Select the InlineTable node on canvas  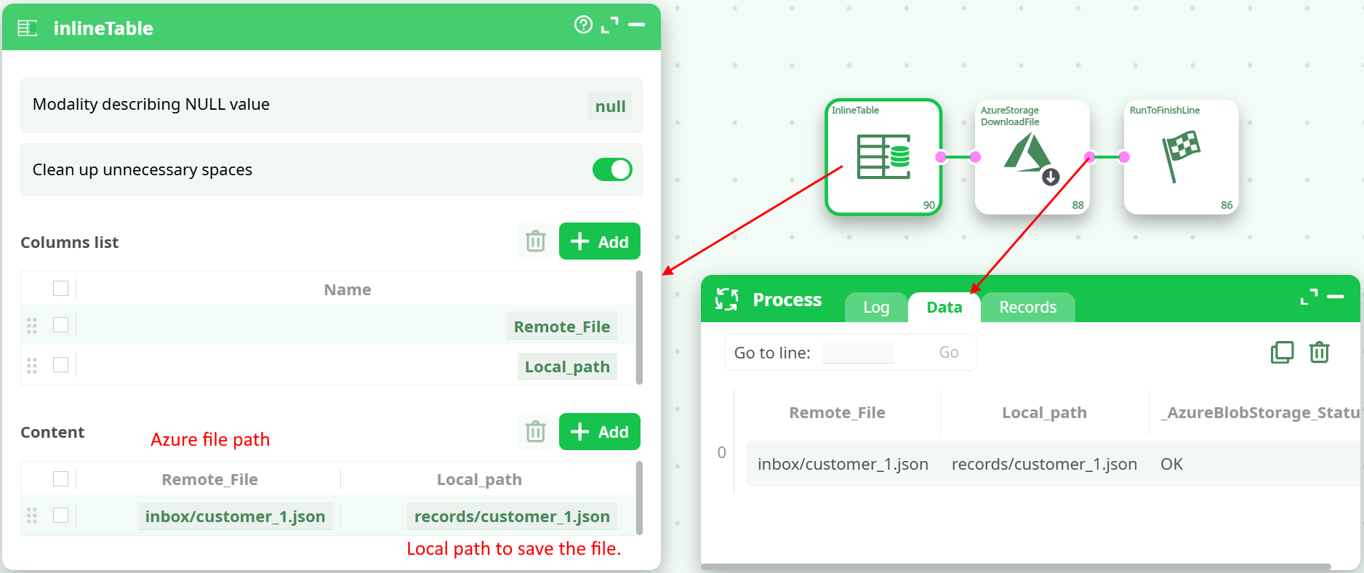tap(883, 157)
